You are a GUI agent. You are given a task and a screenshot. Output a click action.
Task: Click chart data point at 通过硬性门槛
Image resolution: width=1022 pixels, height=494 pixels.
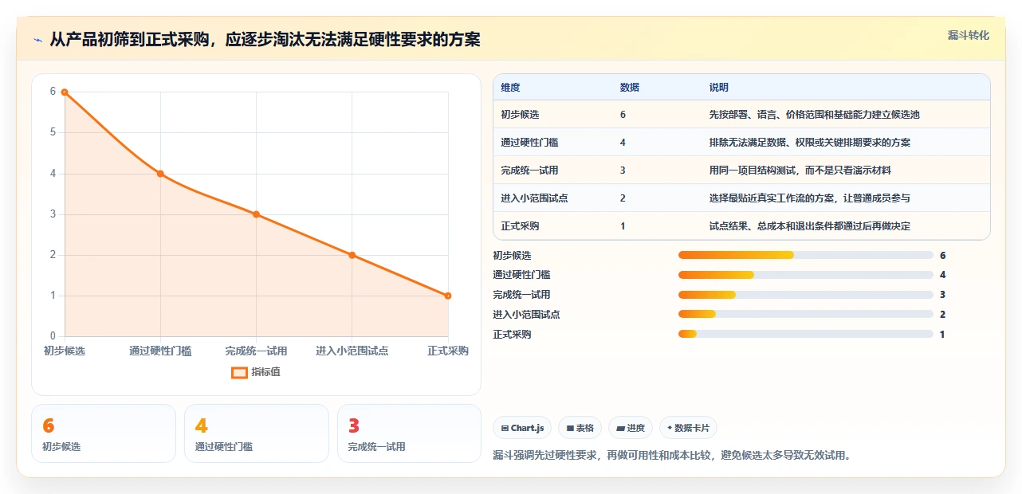click(160, 174)
